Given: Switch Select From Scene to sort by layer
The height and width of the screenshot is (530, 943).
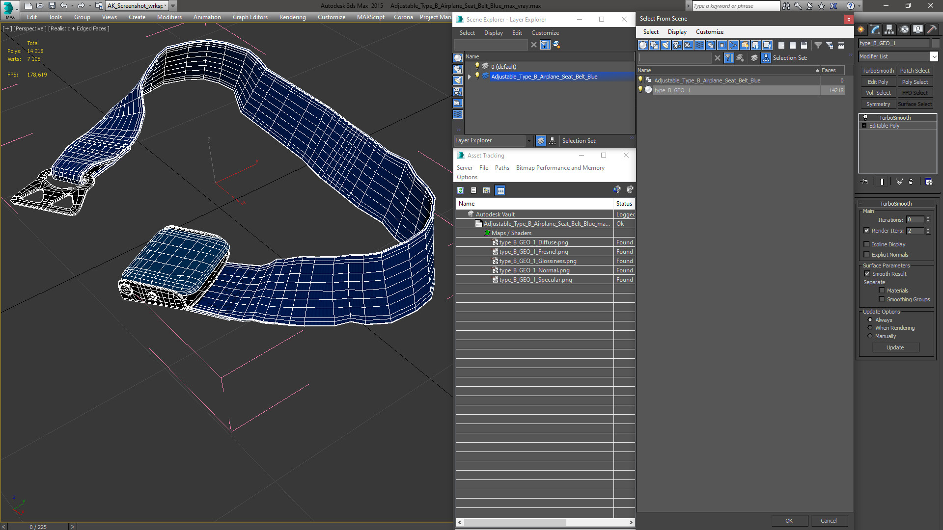Looking at the screenshot, I should pyautogui.click(x=754, y=58).
